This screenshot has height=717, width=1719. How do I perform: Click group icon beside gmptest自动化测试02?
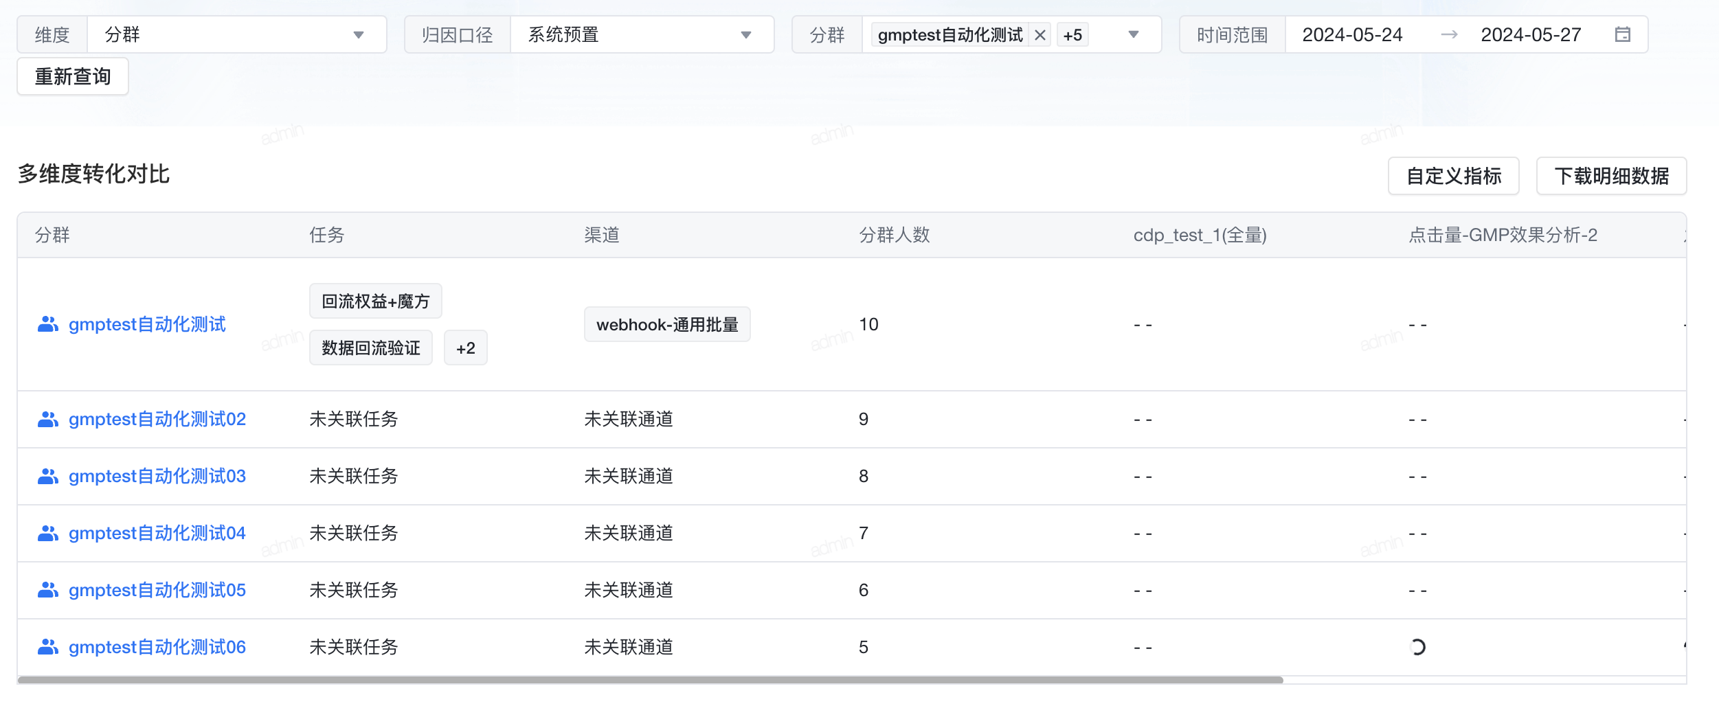48,419
